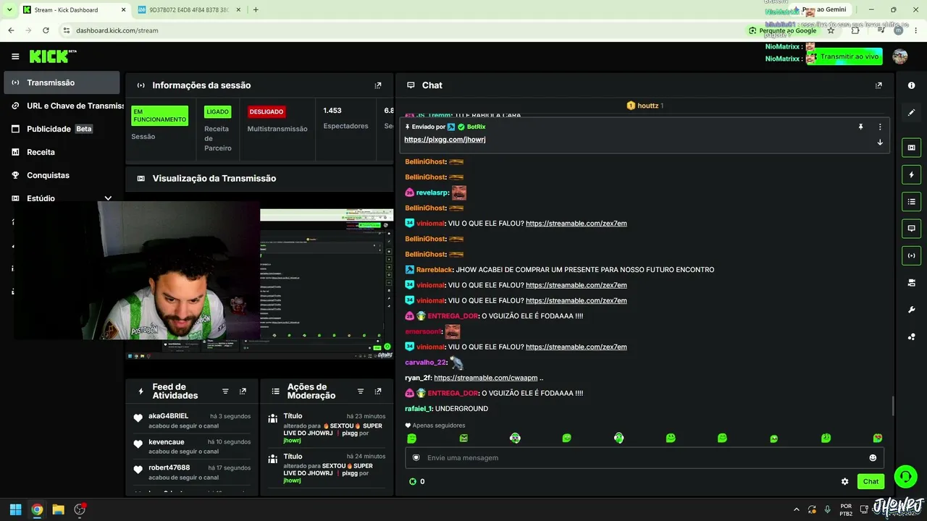Pop out the Informações da sessão panel
Viewport: 927px width, 521px height.
coord(377,85)
